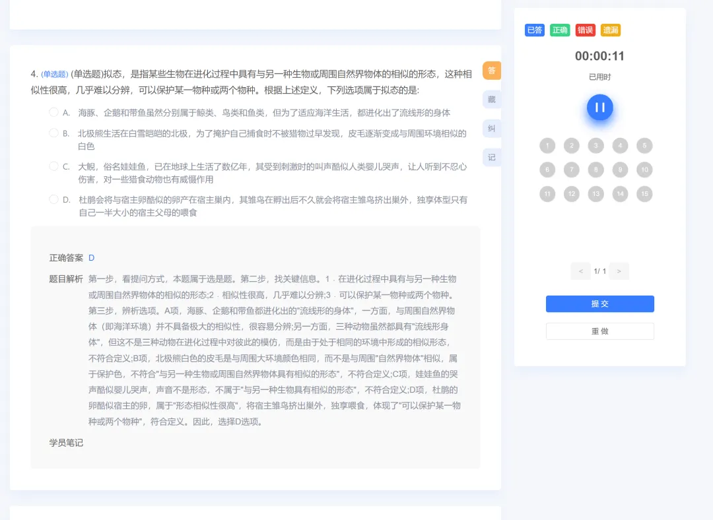This screenshot has height=520, width=713.
Task: Click the 重做 redo button
Action: tap(599, 331)
